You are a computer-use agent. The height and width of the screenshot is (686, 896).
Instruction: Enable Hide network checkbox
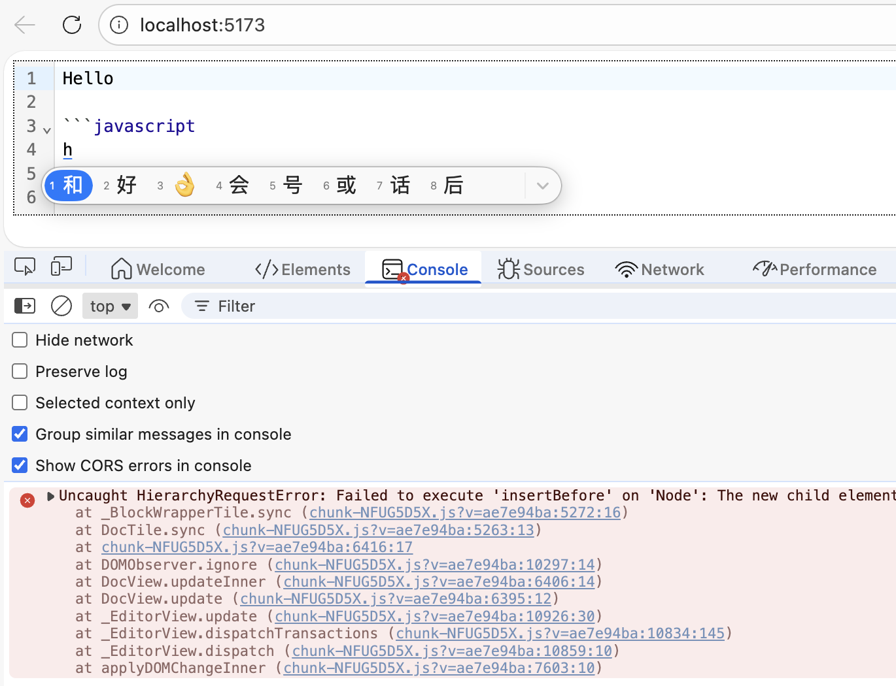click(x=20, y=340)
